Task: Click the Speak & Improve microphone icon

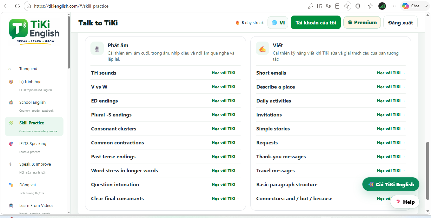Action: point(10,164)
